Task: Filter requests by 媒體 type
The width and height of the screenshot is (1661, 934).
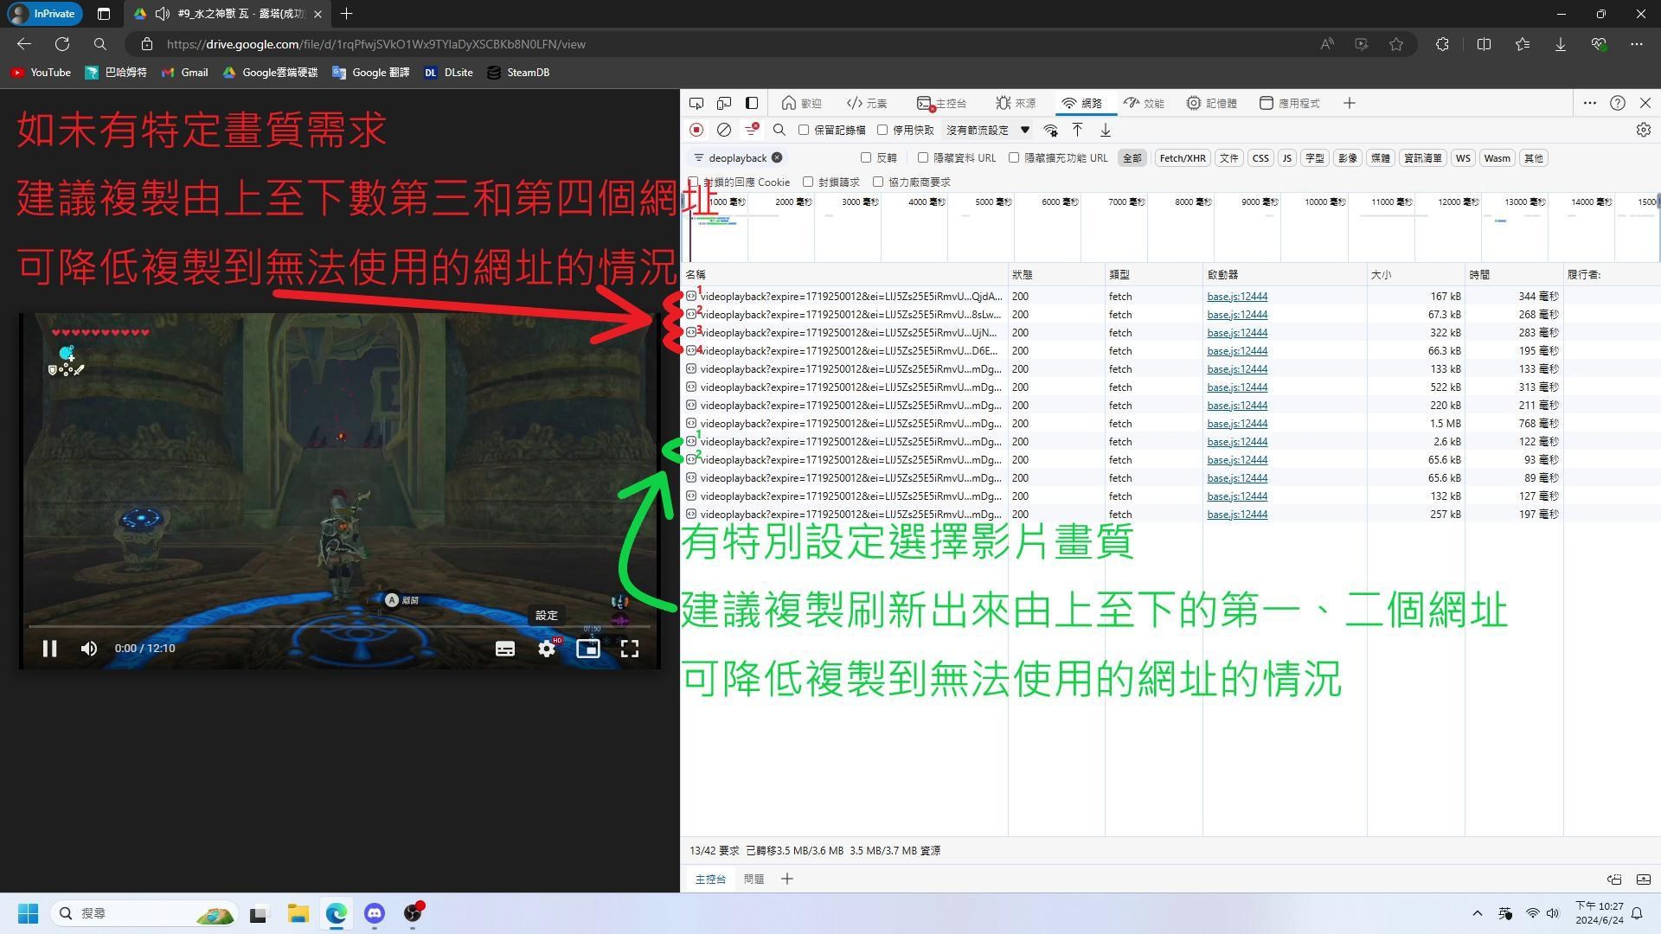Action: click(1381, 157)
